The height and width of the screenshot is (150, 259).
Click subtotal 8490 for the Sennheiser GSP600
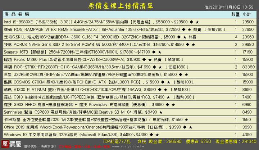click(x=247, y=112)
